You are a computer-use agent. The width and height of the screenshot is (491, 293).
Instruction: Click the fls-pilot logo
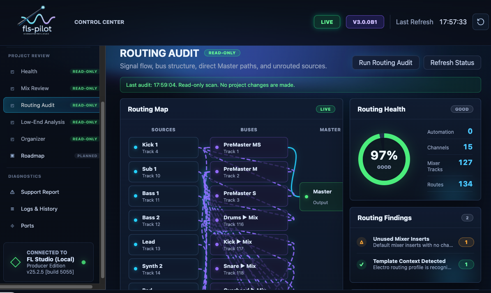point(36,21)
